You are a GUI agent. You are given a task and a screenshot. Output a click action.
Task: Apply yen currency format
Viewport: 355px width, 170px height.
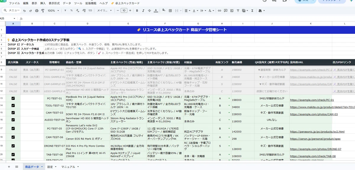tap(65, 10)
